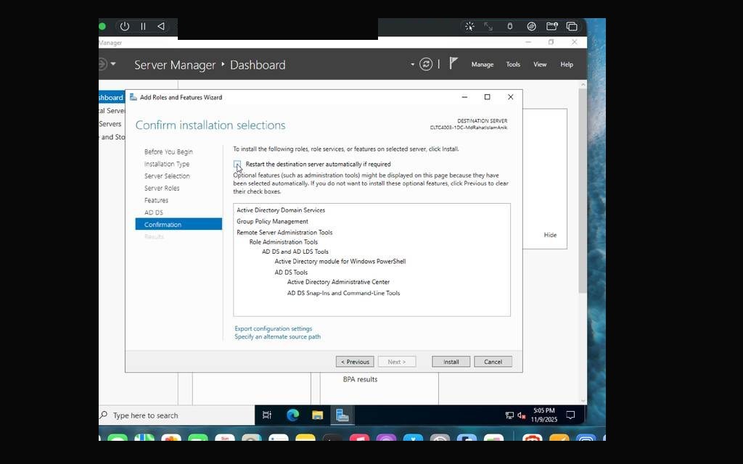
Task: Open 'Export configuration settings' link
Action: [274, 328]
